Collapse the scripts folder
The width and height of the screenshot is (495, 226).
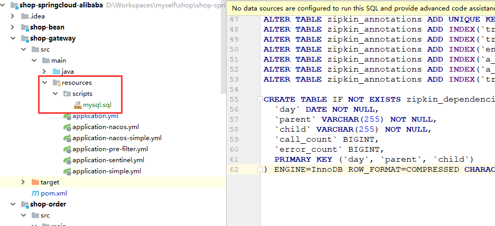pyautogui.click(x=55, y=94)
